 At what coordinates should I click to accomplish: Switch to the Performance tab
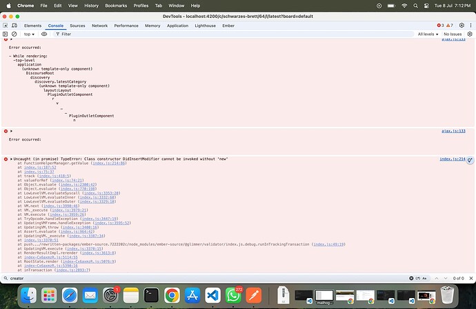pyautogui.click(x=126, y=26)
